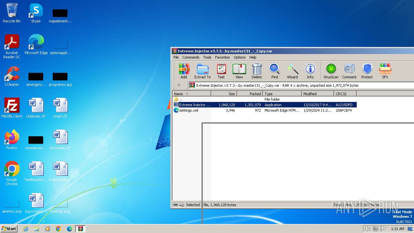Viewport: 414px width, 233px height.
Task: Sort by Type column header
Action: 282,94
